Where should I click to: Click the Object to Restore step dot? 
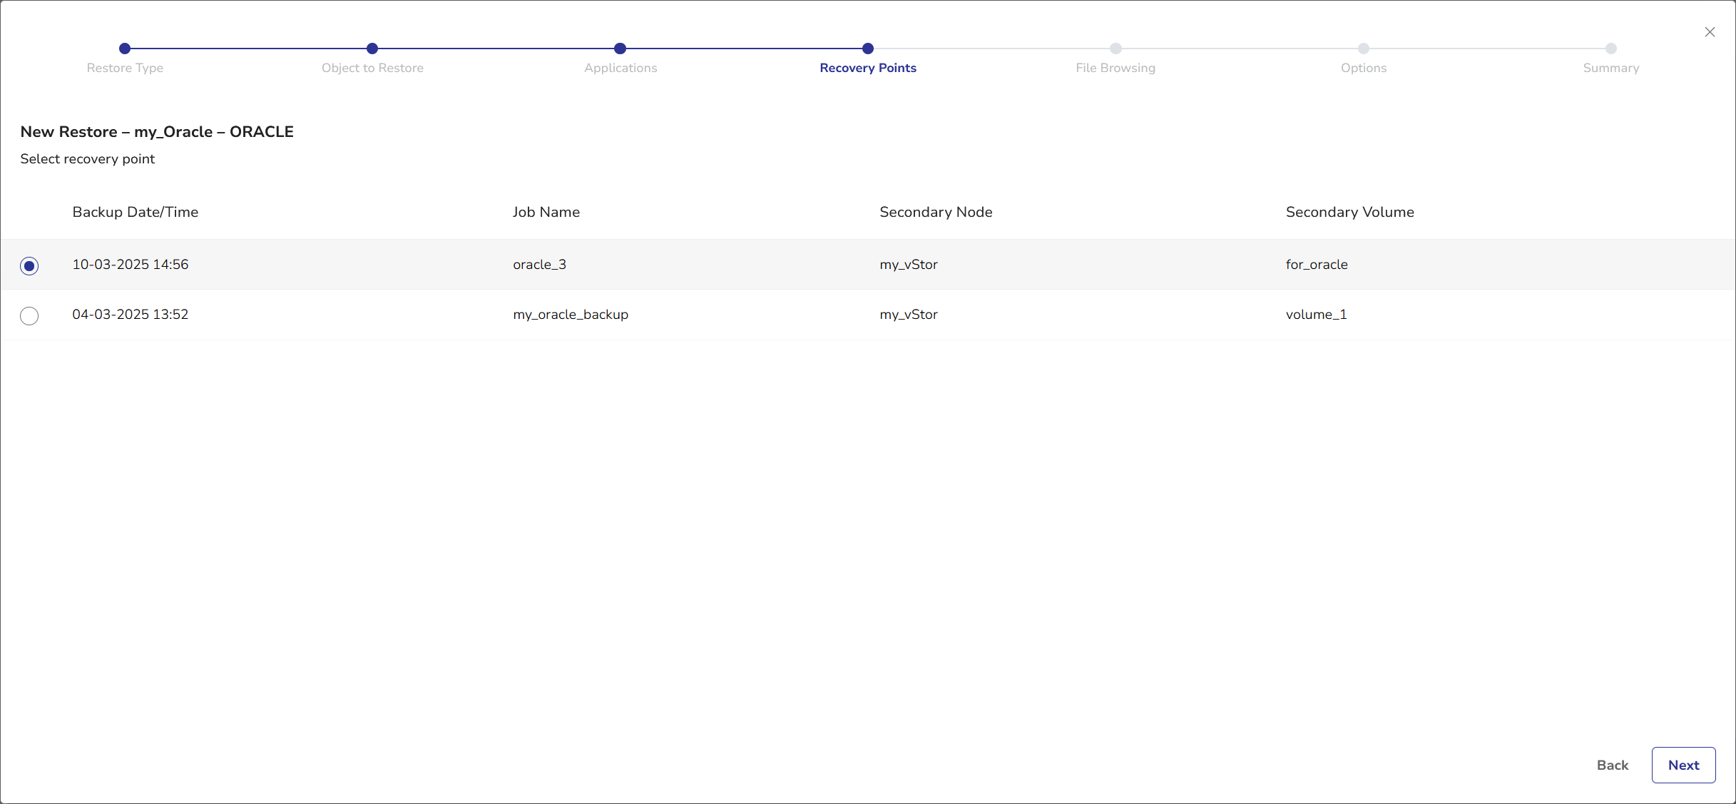[372, 49]
